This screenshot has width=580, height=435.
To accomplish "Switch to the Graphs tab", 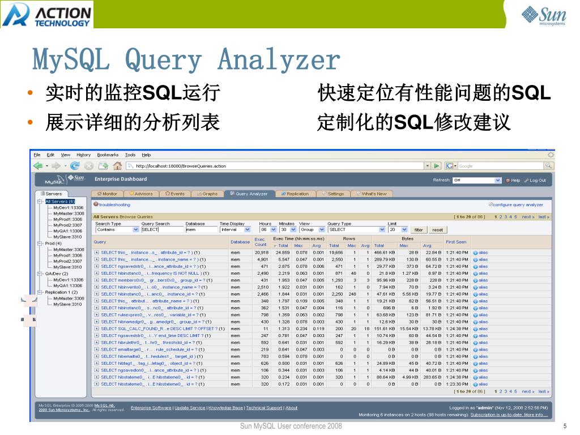I will point(207,194).
